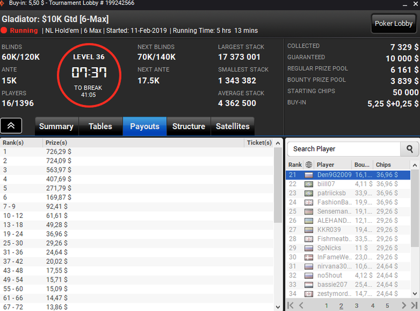Click the flag icon next to InFameWe..
Image resolution: width=420 pixels, height=311 pixels.
308,258
